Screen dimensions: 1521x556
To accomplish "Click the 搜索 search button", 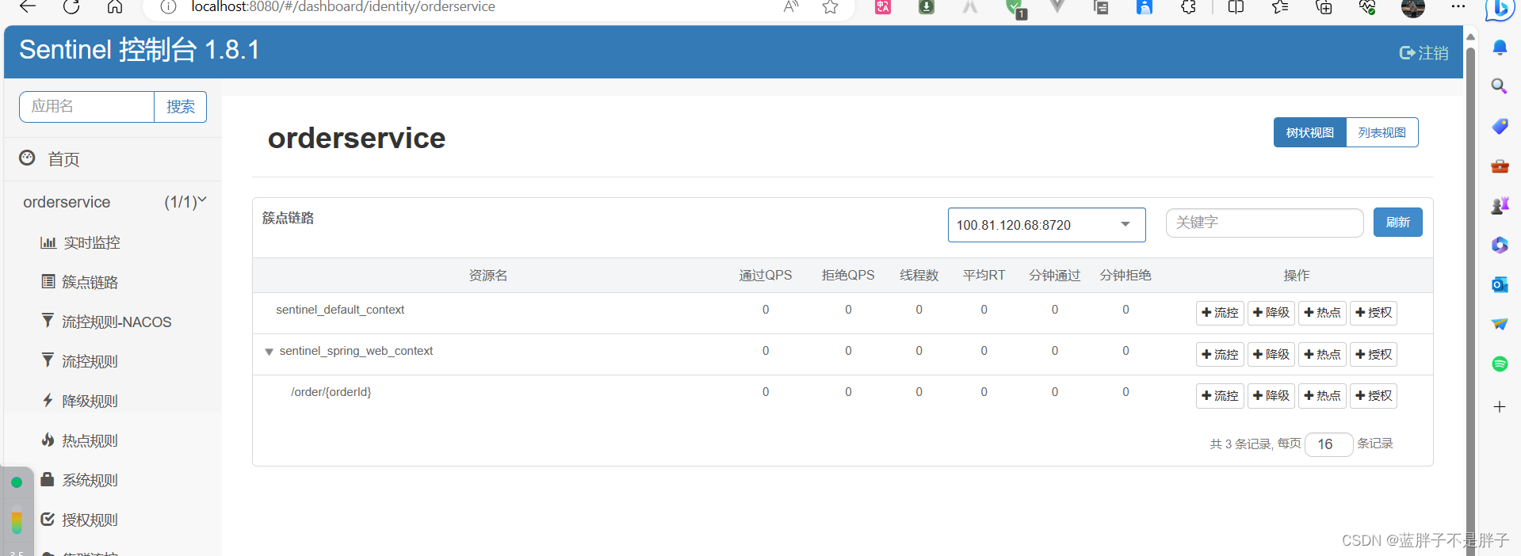I will pyautogui.click(x=180, y=107).
